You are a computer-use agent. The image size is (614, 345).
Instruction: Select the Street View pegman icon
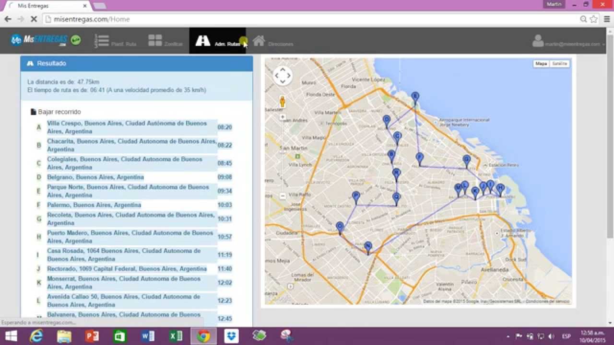[x=283, y=102]
